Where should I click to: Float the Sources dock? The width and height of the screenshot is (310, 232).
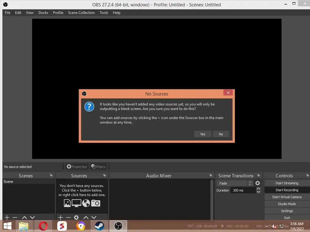(104, 176)
